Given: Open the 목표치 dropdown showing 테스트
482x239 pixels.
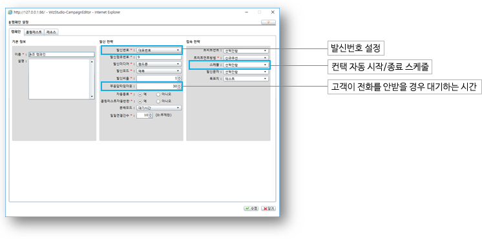Looking at the screenshot, I should click(x=246, y=79).
